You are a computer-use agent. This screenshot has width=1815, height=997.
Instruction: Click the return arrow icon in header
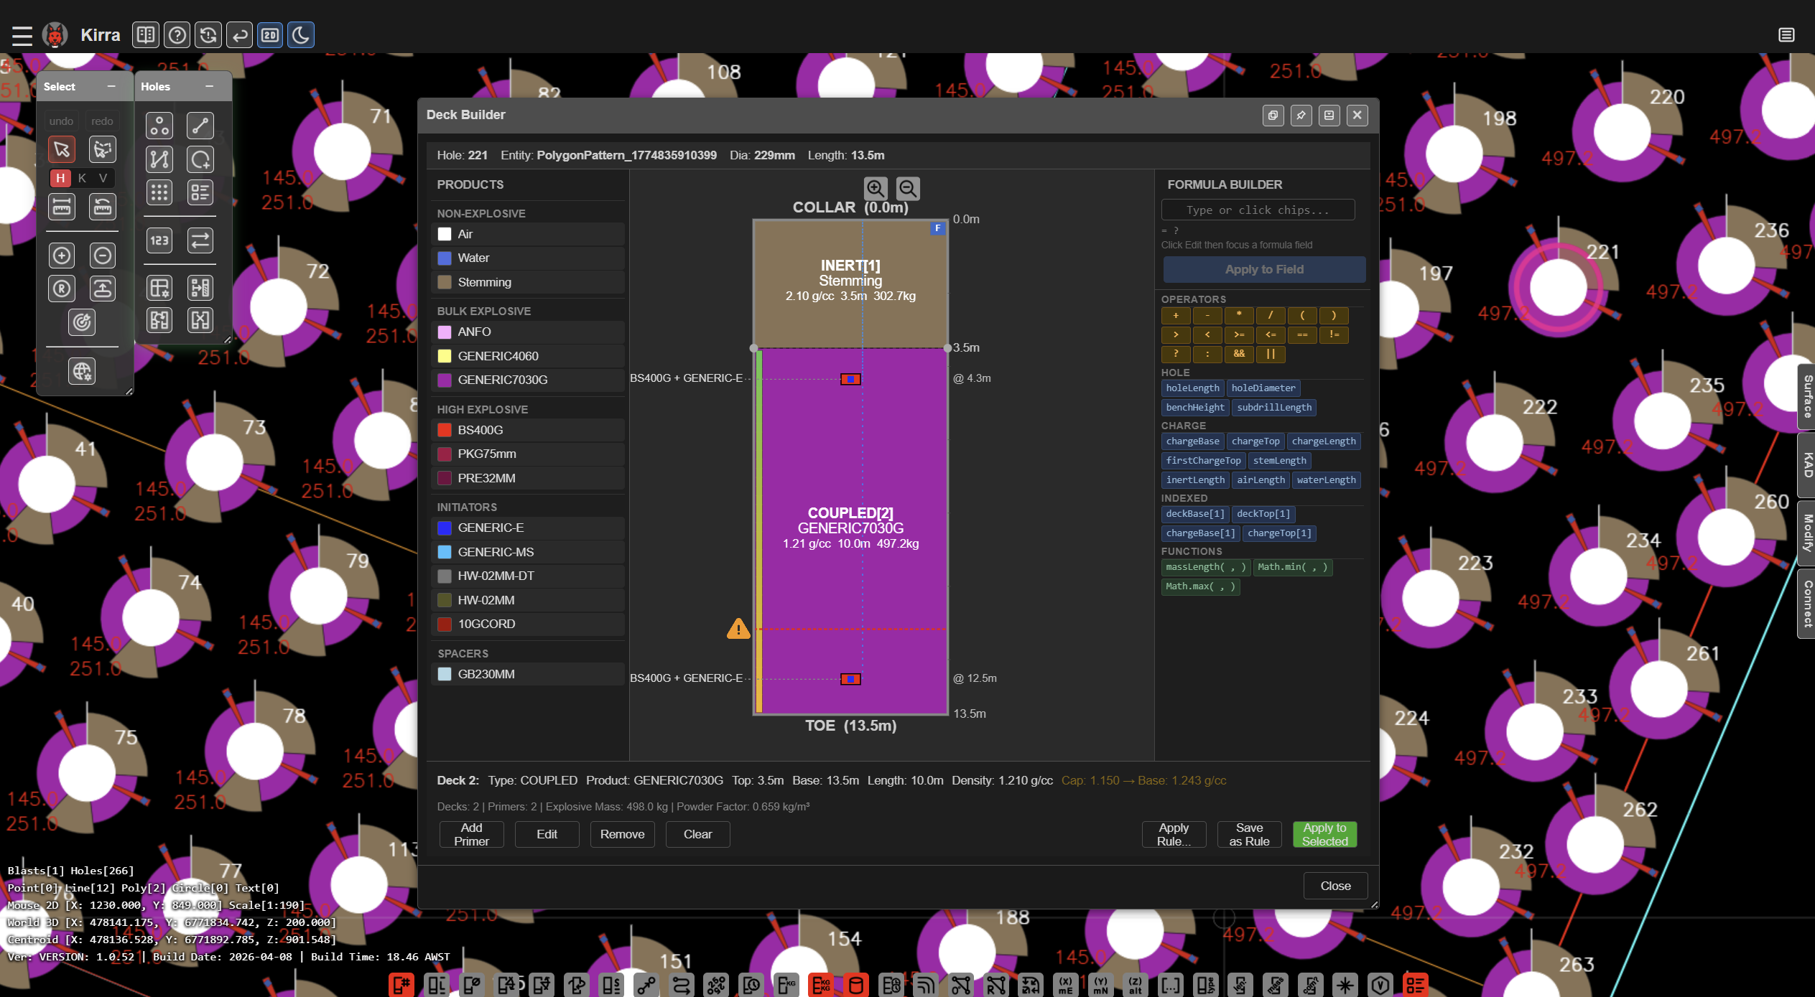[239, 34]
